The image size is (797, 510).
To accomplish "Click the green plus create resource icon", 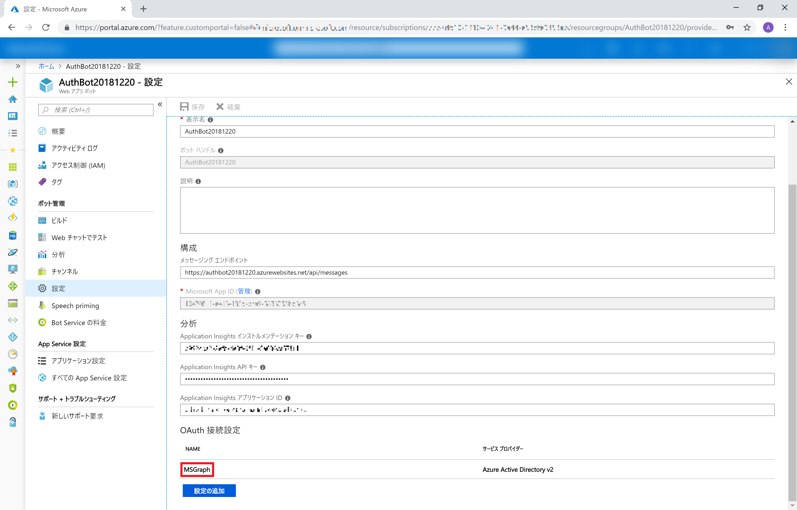I will (12, 82).
